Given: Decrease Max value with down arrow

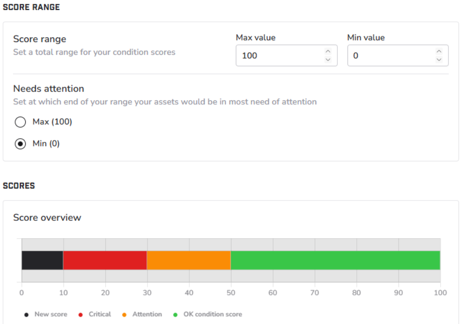Looking at the screenshot, I should pos(328,60).
